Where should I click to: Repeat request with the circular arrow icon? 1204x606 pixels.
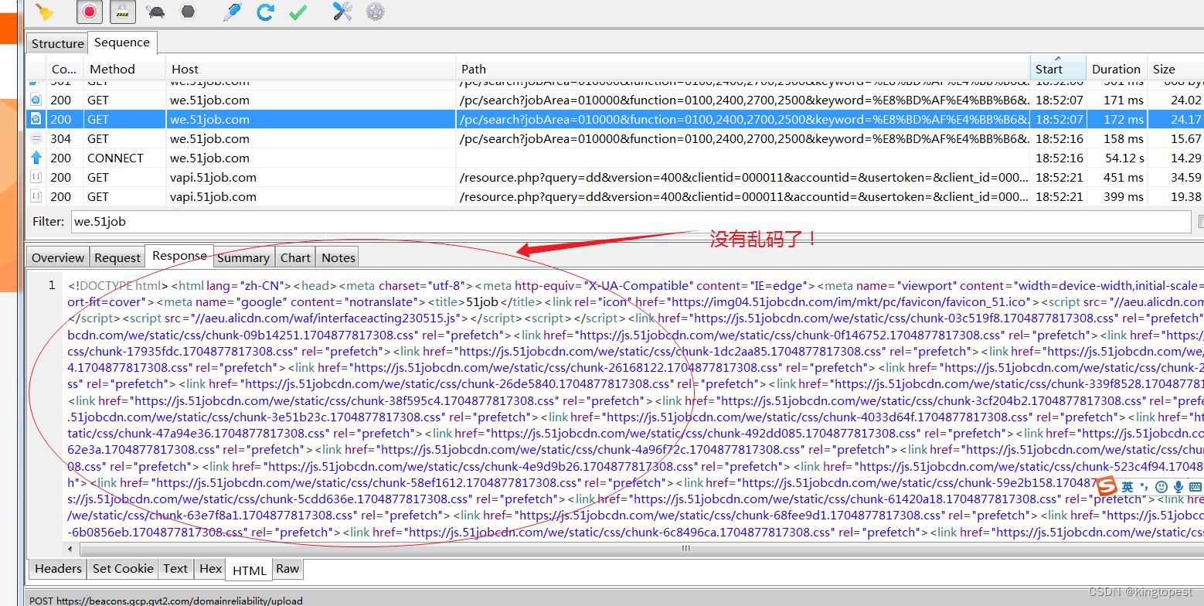pyautogui.click(x=265, y=12)
